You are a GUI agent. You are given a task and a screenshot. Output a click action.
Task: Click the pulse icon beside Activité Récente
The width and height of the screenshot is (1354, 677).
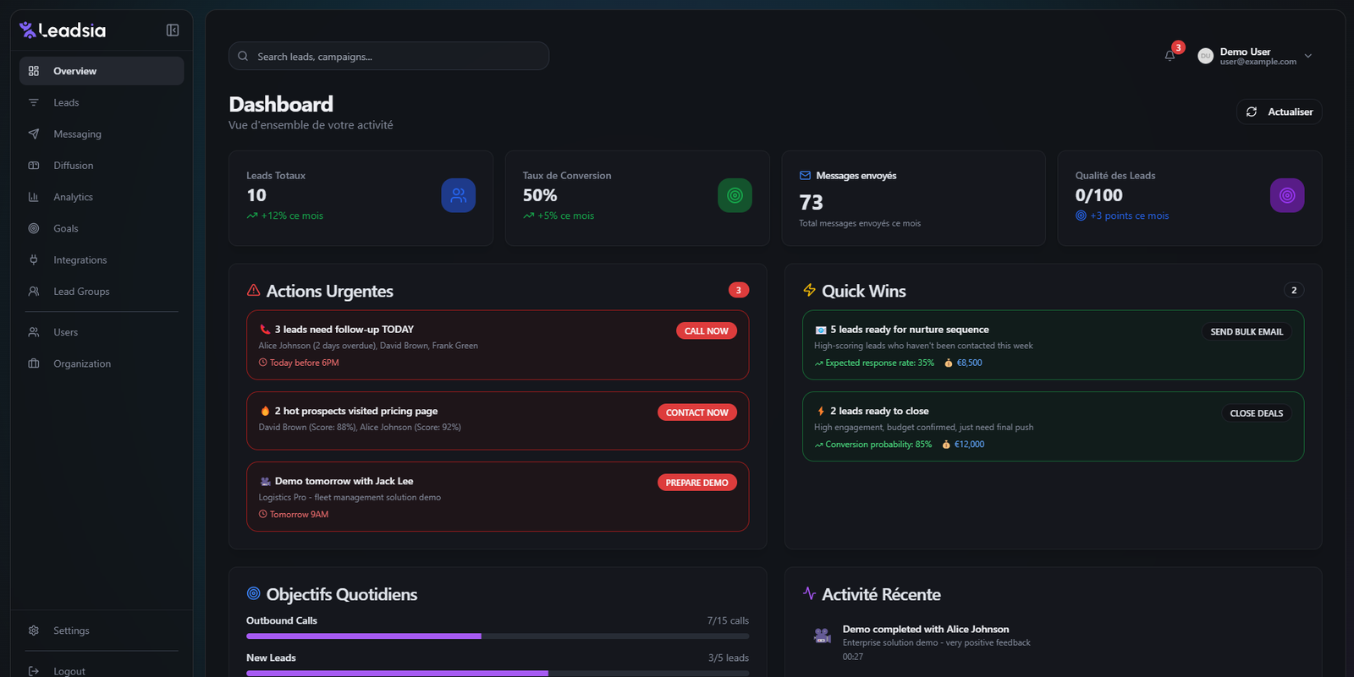click(810, 593)
